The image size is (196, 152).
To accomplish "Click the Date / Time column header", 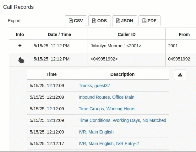I will tap(59, 34).
